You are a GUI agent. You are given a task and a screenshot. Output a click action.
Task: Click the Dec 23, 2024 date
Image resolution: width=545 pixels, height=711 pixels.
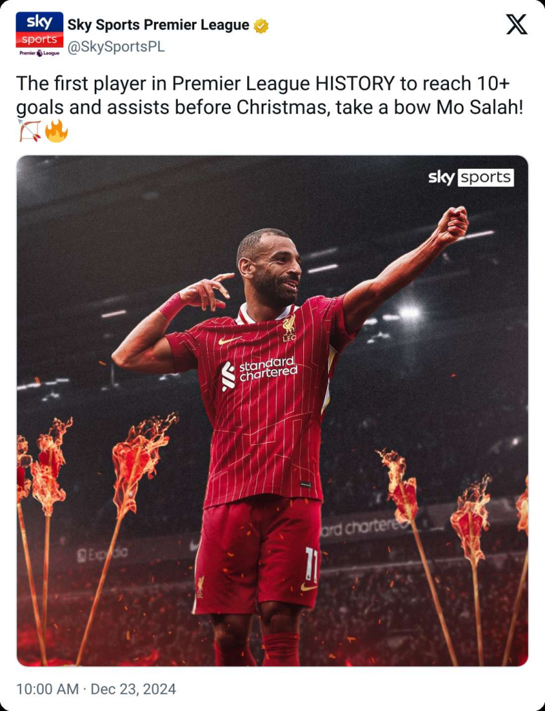point(134,689)
